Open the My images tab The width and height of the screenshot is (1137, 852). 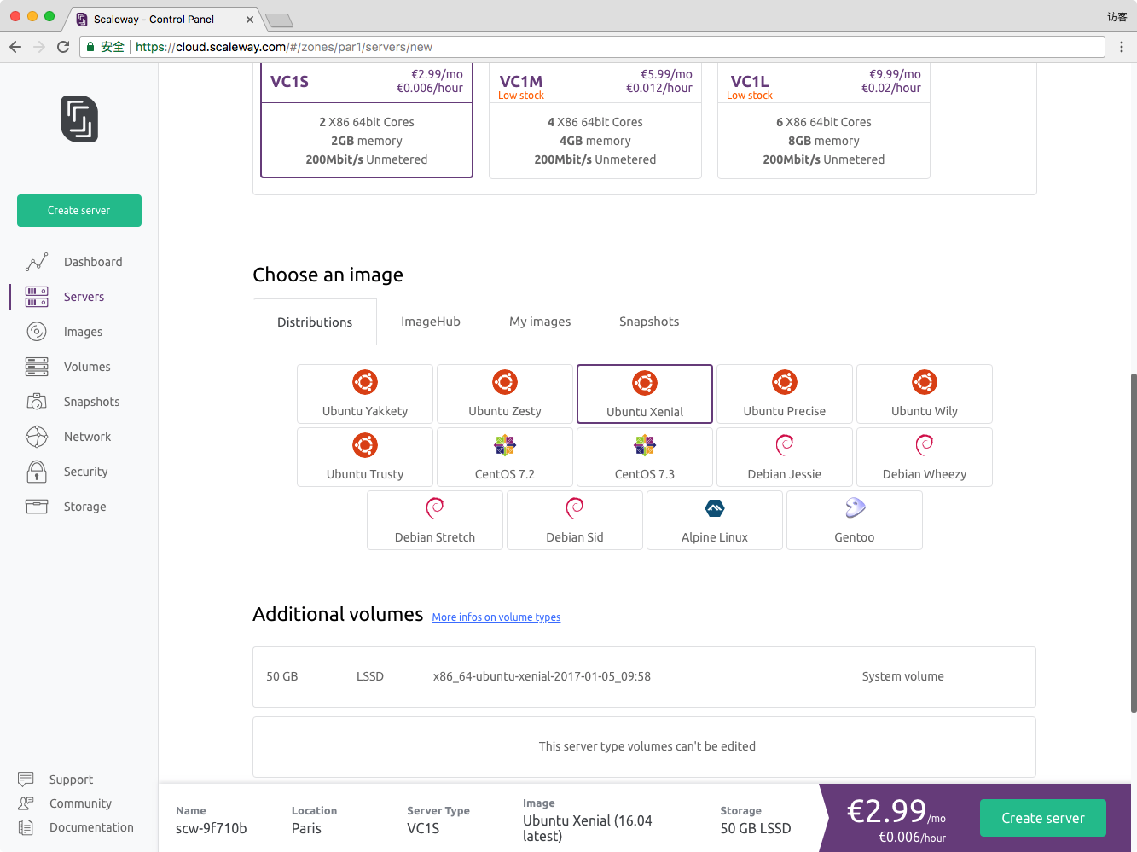[540, 322]
